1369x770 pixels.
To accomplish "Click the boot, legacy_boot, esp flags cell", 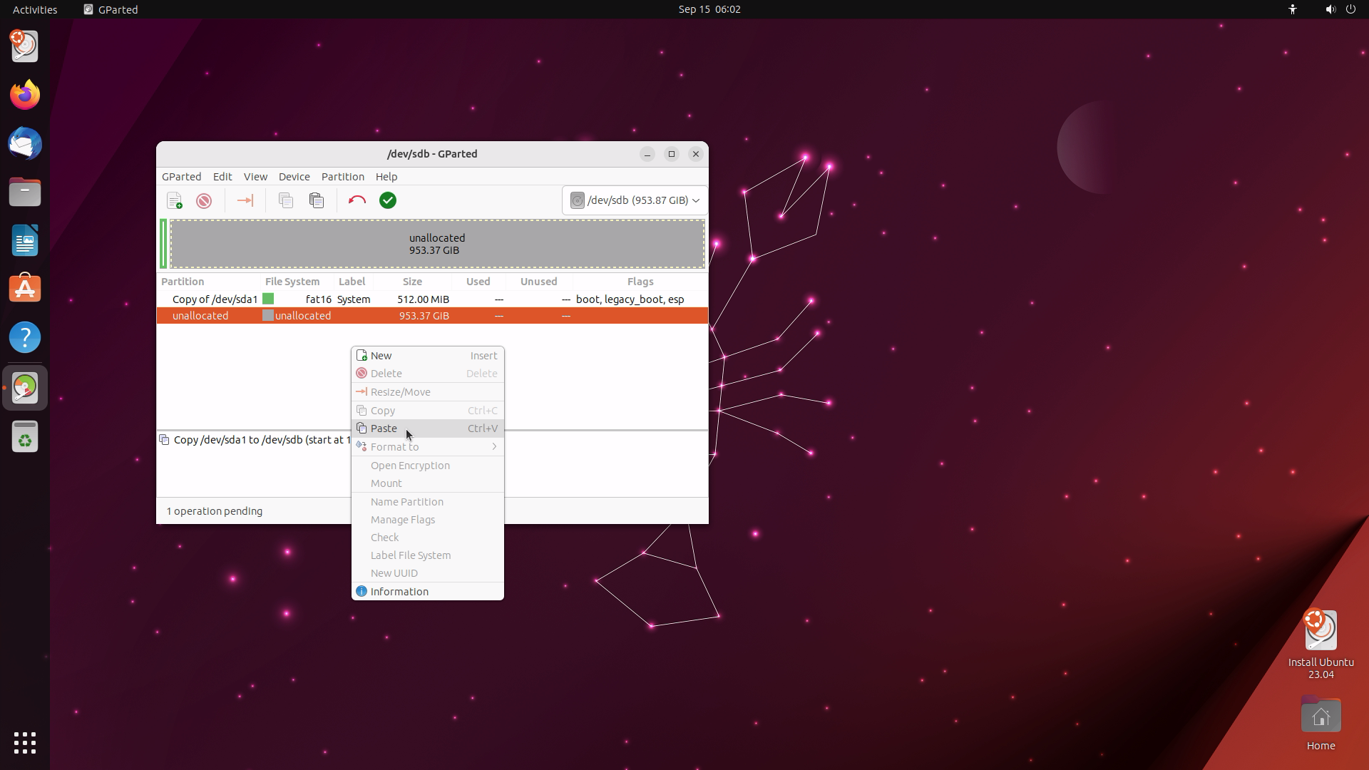I will 630,299.
